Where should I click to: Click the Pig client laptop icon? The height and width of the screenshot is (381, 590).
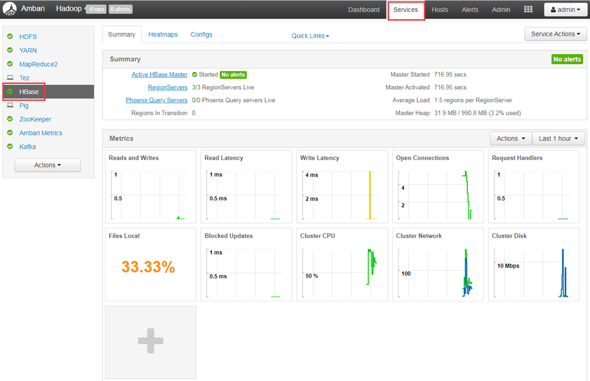(10, 105)
